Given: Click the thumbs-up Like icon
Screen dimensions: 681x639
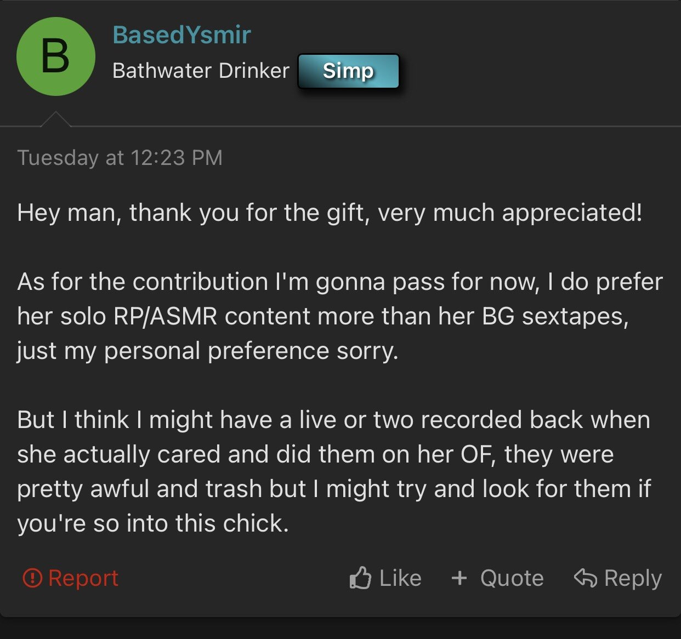Looking at the screenshot, I should coord(360,578).
